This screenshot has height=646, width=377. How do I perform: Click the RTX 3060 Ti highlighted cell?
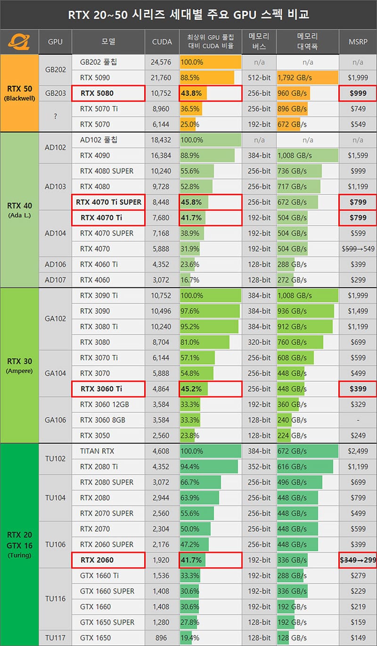(108, 389)
